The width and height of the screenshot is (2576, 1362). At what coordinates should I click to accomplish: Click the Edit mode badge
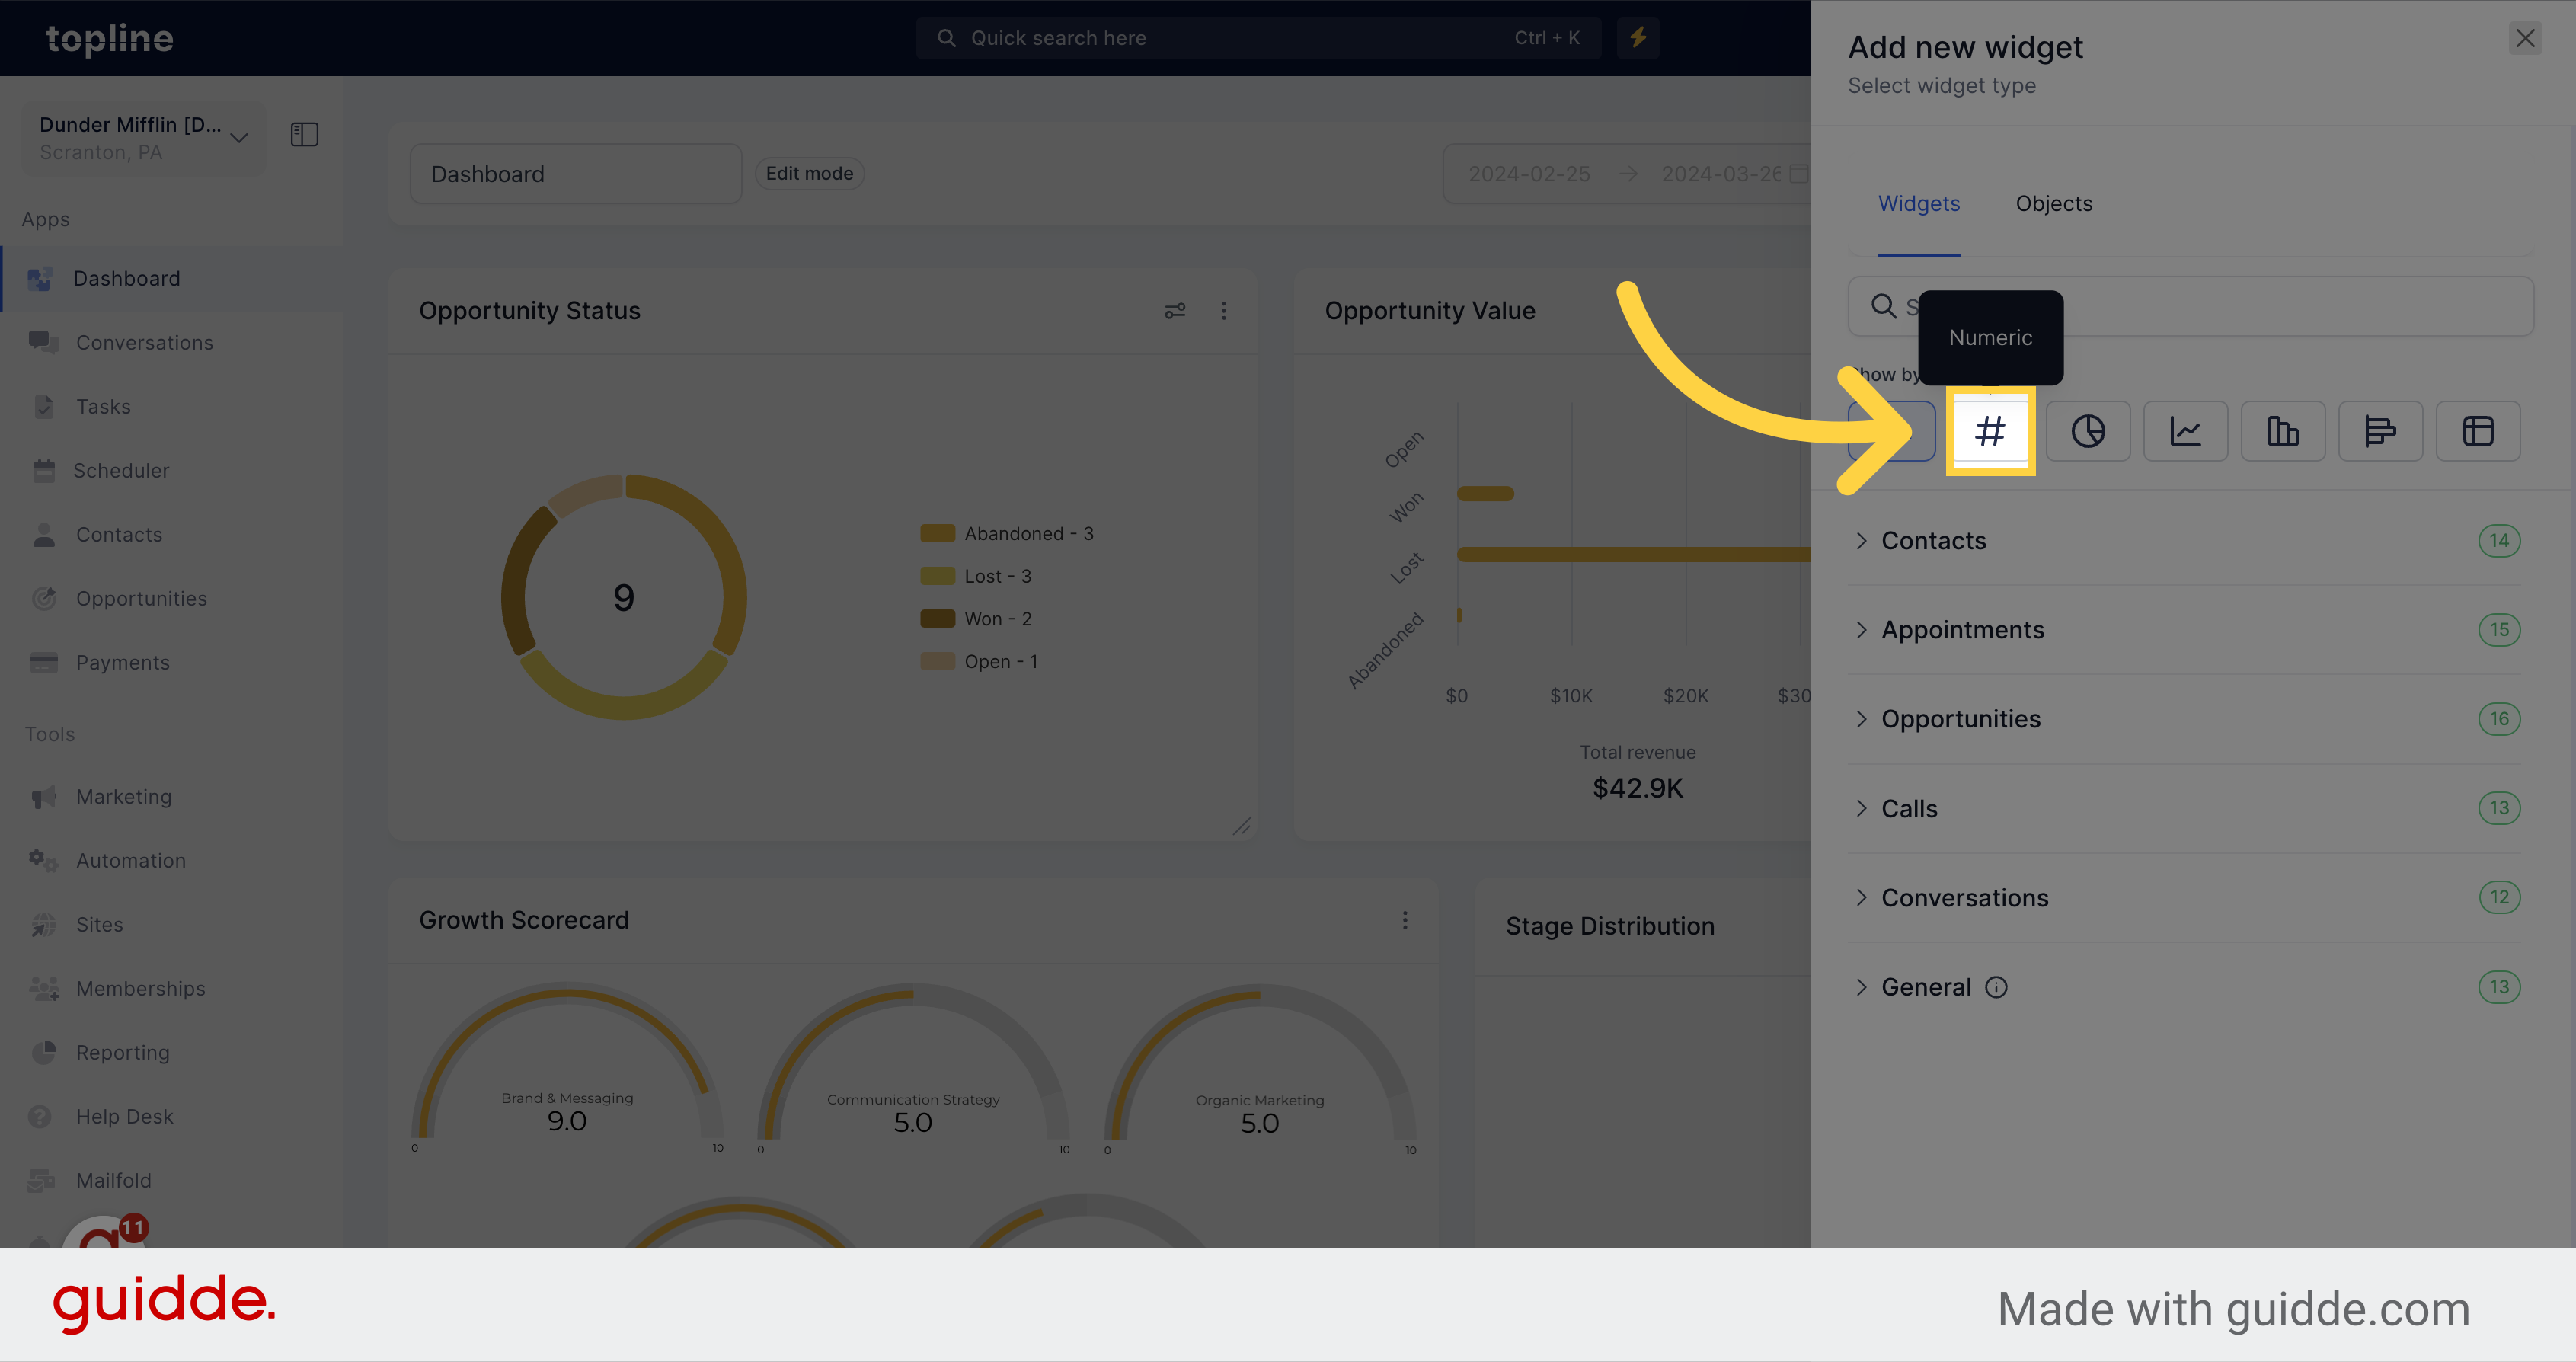click(809, 173)
